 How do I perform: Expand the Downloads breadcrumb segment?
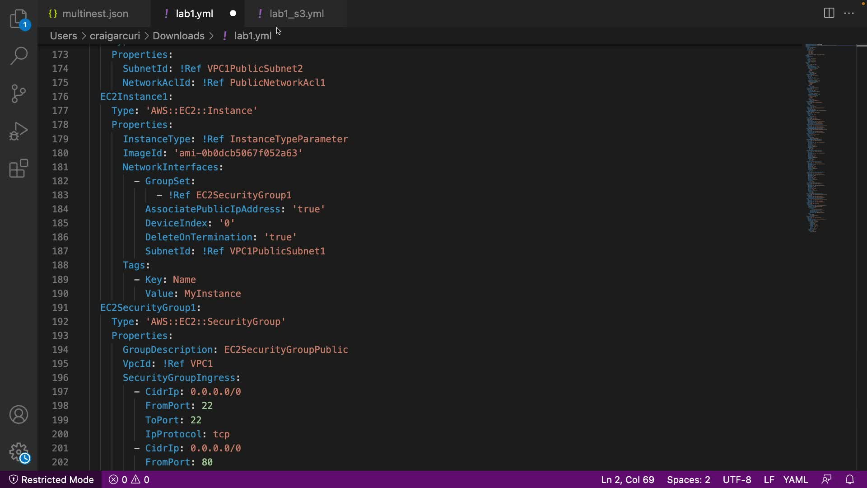(178, 36)
